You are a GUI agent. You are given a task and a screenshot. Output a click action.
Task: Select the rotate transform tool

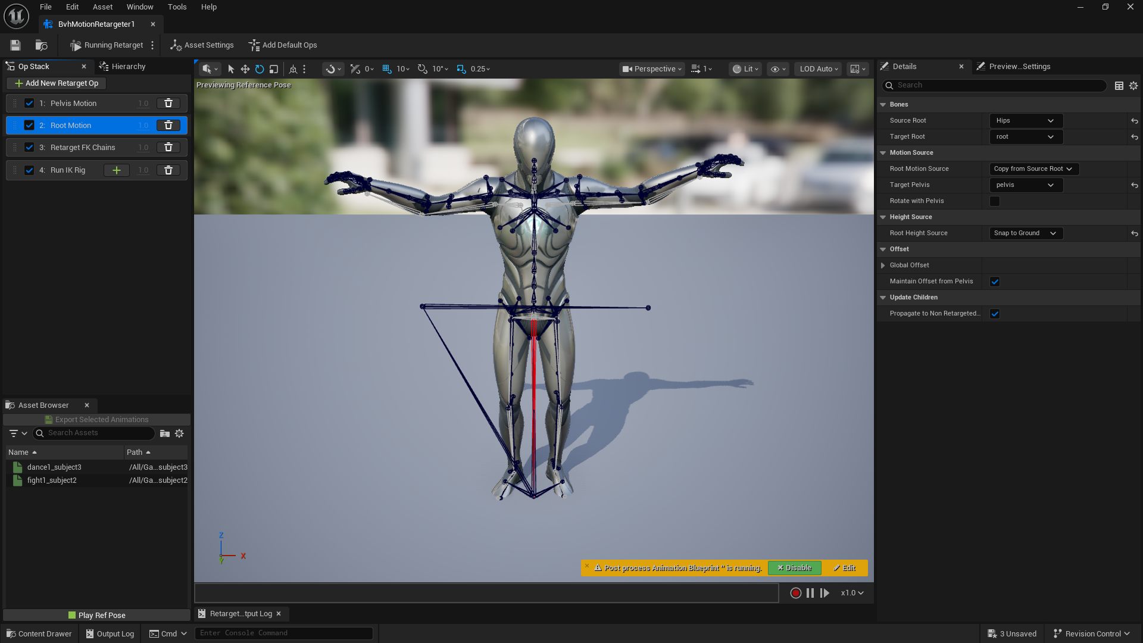[x=260, y=69]
